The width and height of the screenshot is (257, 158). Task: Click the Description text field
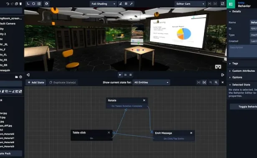pos(243,51)
